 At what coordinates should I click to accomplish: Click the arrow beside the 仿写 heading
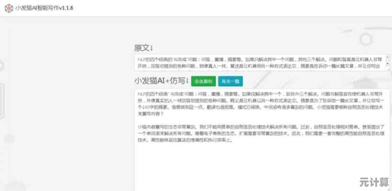187,80
